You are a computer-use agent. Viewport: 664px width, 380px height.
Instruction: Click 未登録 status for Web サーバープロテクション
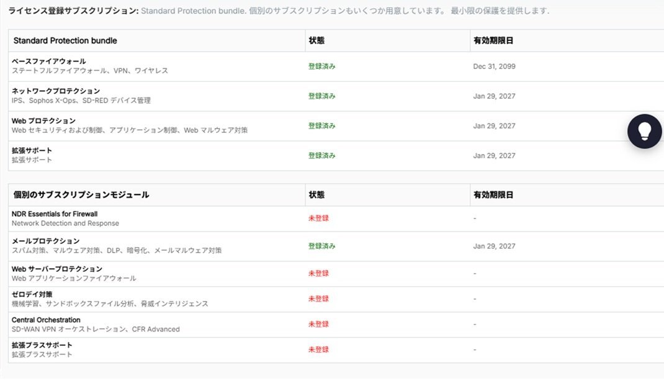pos(318,273)
